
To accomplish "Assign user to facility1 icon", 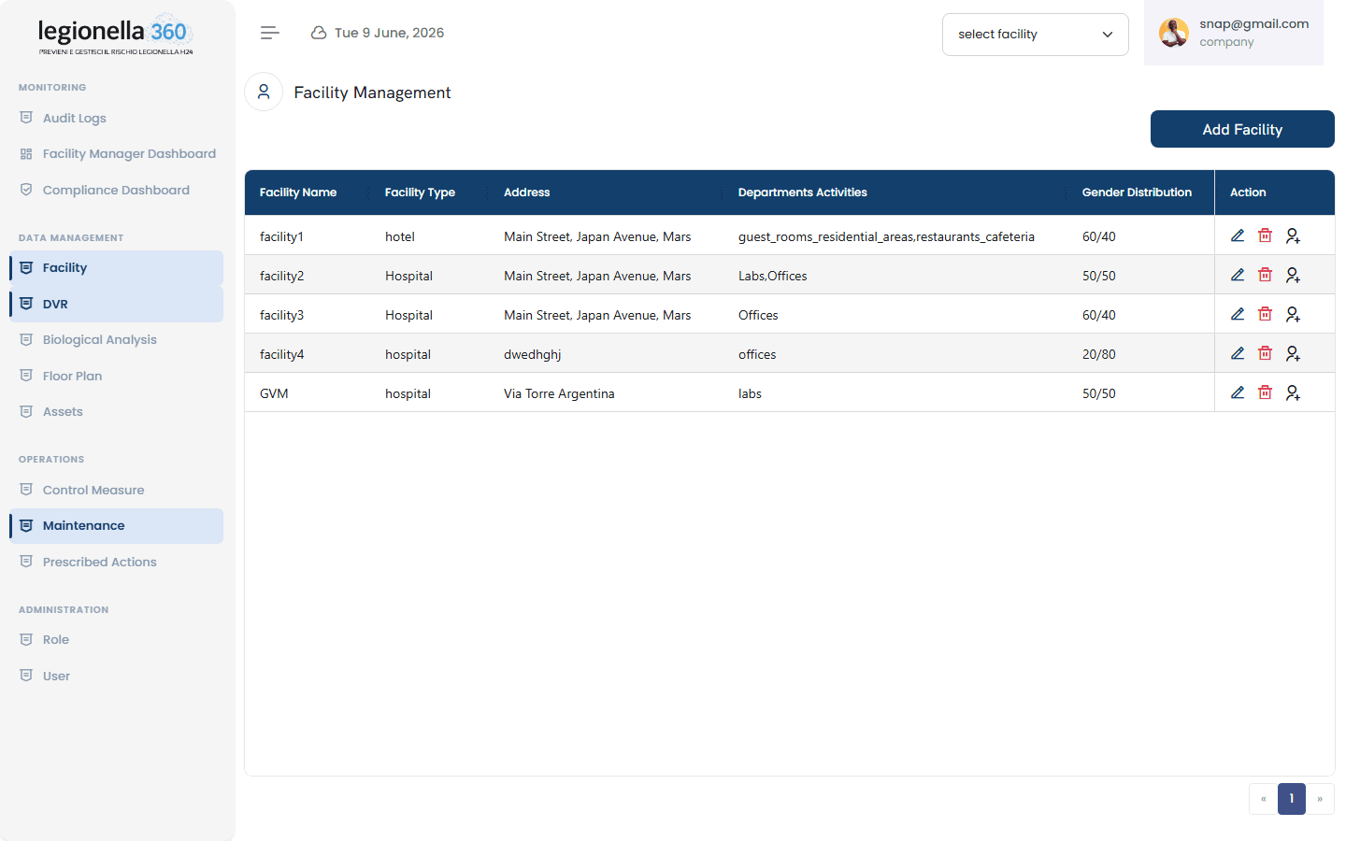I will (1293, 235).
